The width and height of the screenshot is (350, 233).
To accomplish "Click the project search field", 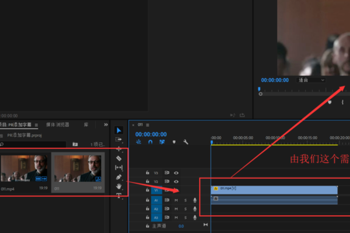I will [33, 144].
